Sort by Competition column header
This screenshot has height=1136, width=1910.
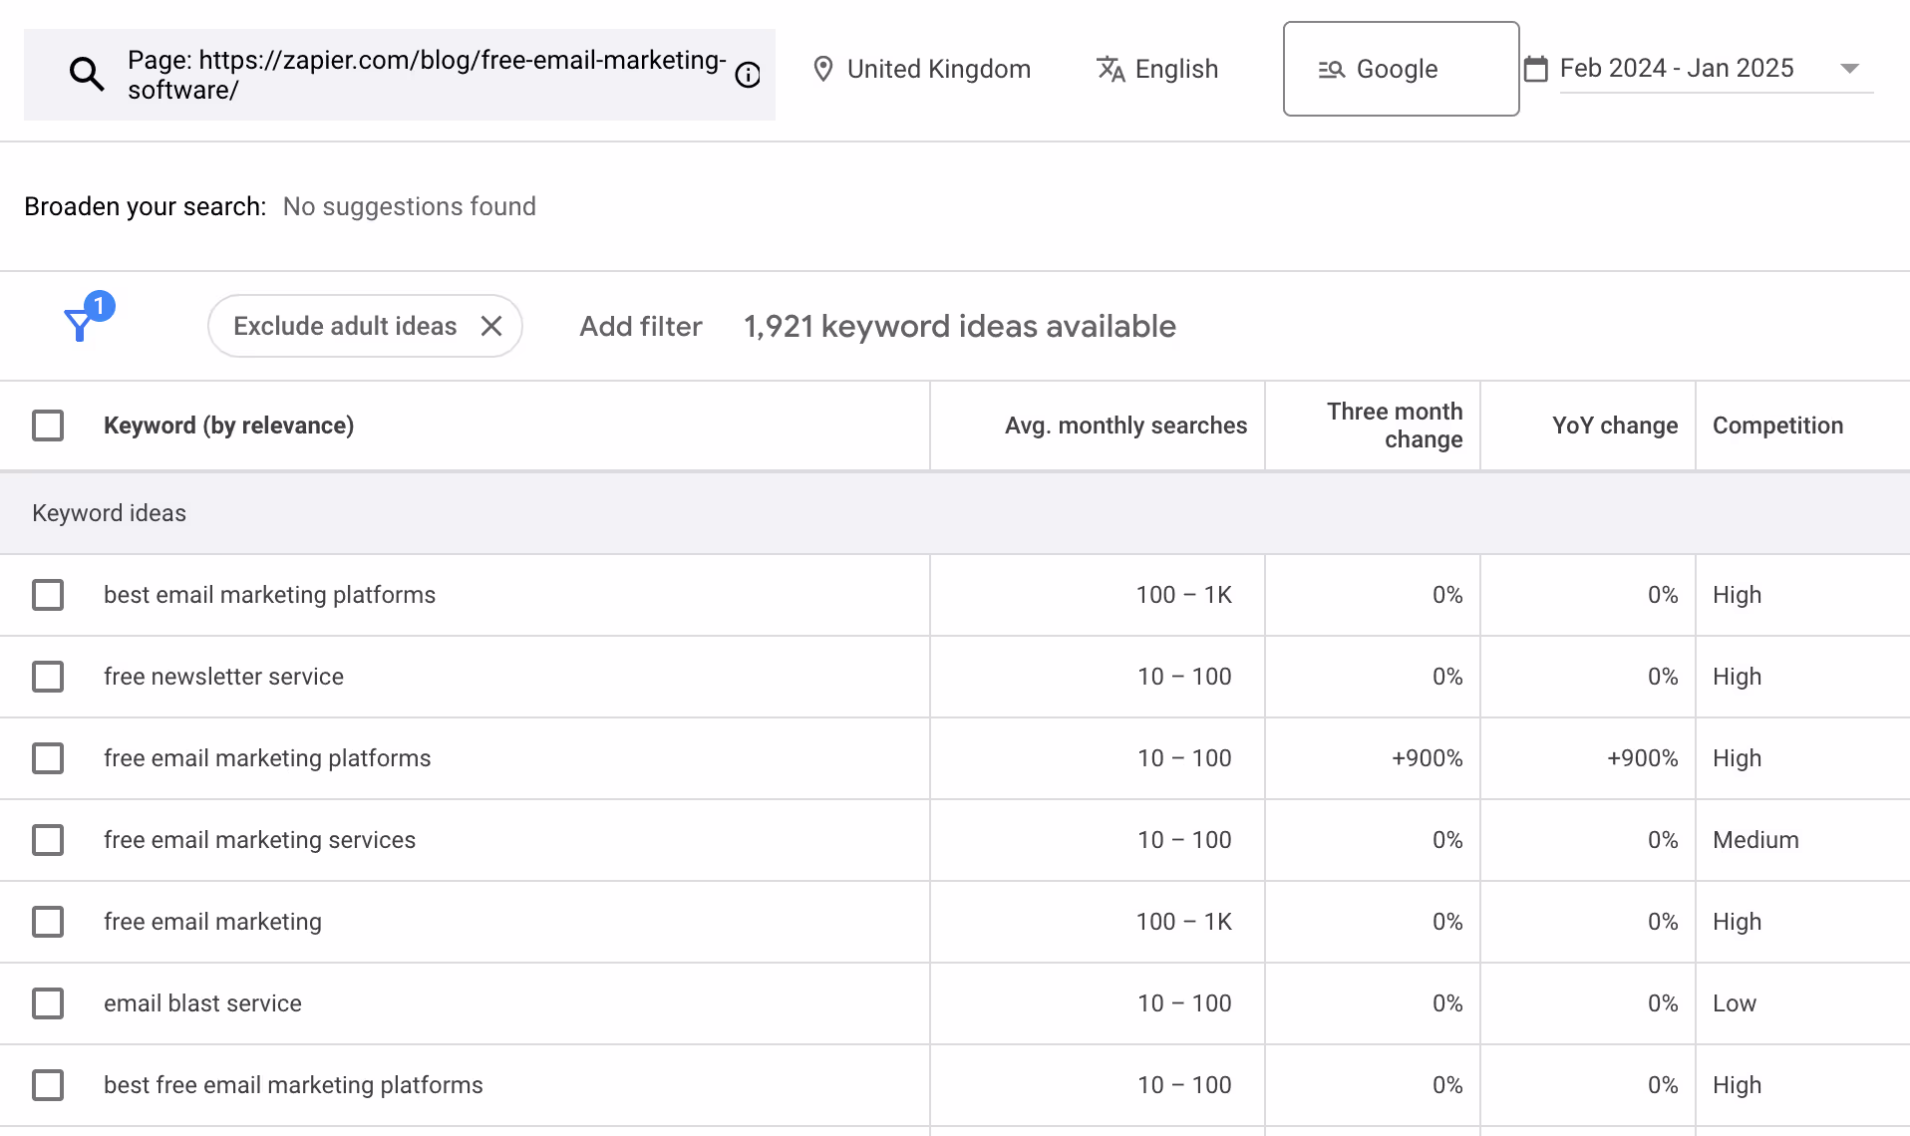point(1777,426)
